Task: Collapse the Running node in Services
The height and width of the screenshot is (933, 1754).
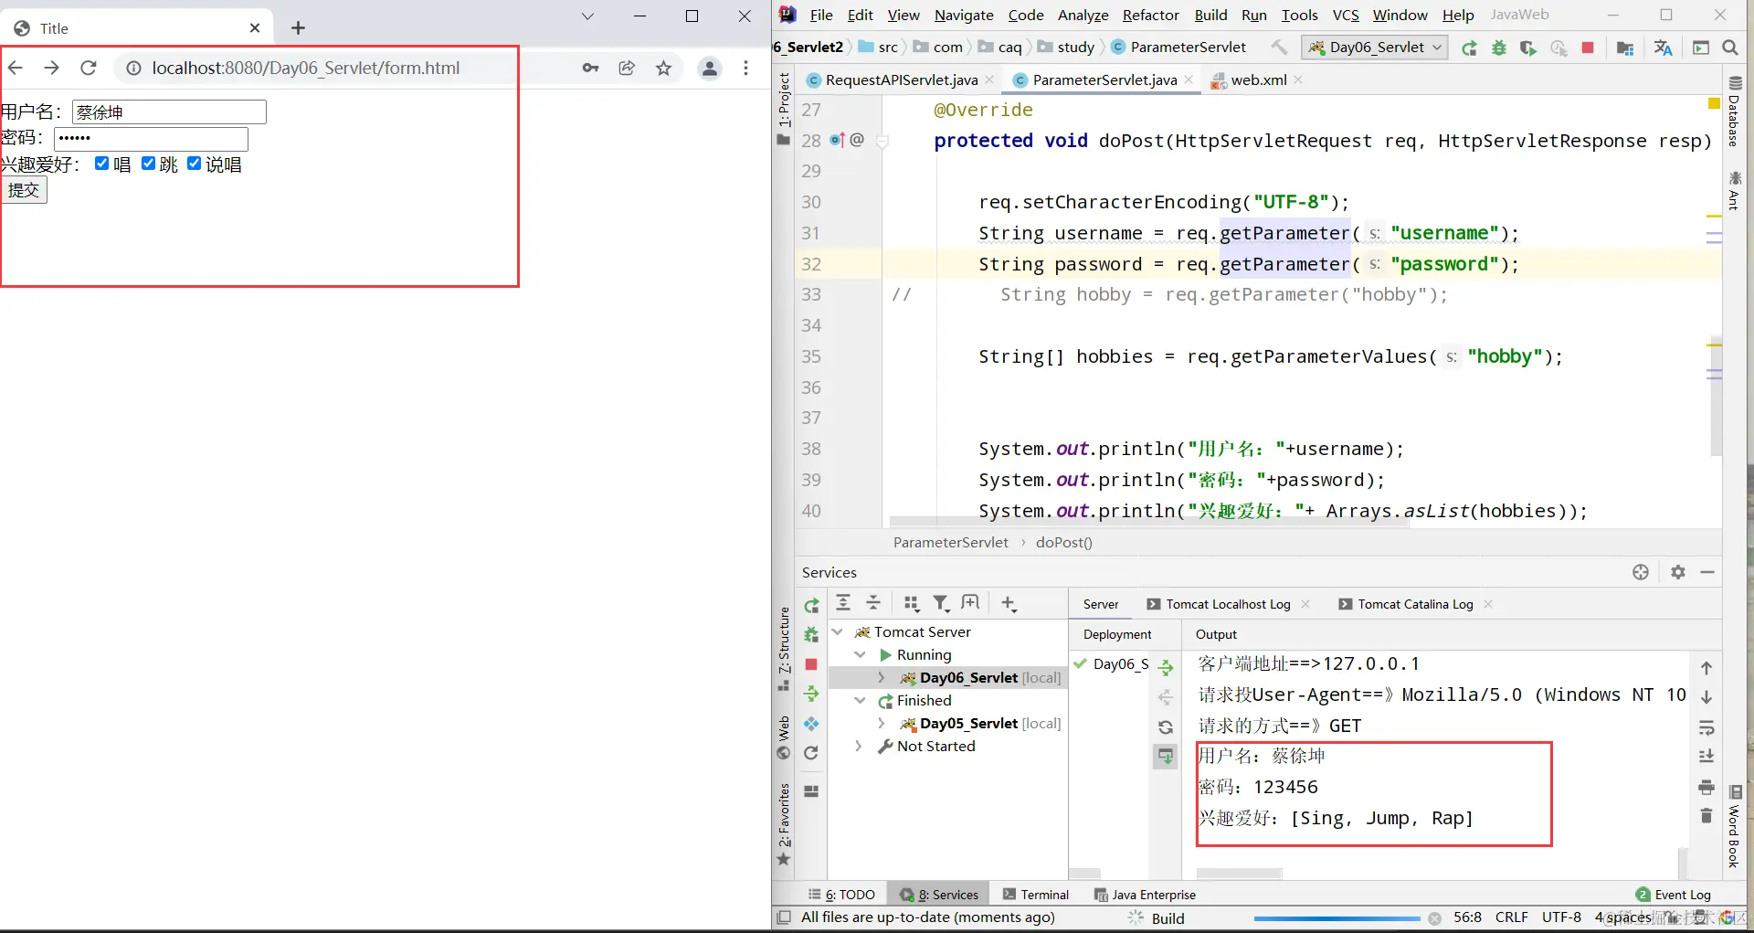Action: coord(860,654)
